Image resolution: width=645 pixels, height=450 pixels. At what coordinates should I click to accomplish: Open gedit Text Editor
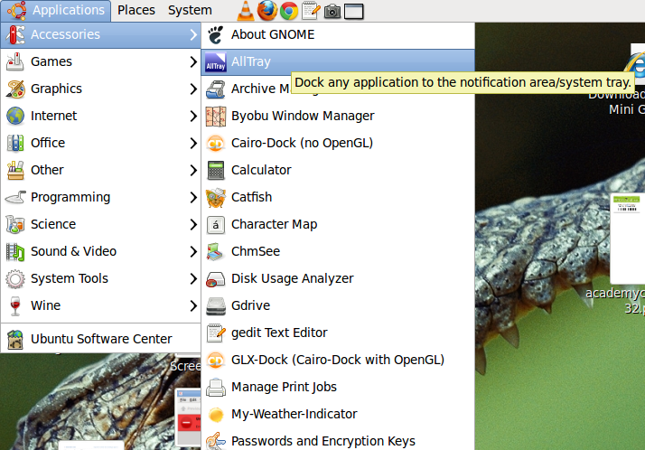pyautogui.click(x=338, y=333)
